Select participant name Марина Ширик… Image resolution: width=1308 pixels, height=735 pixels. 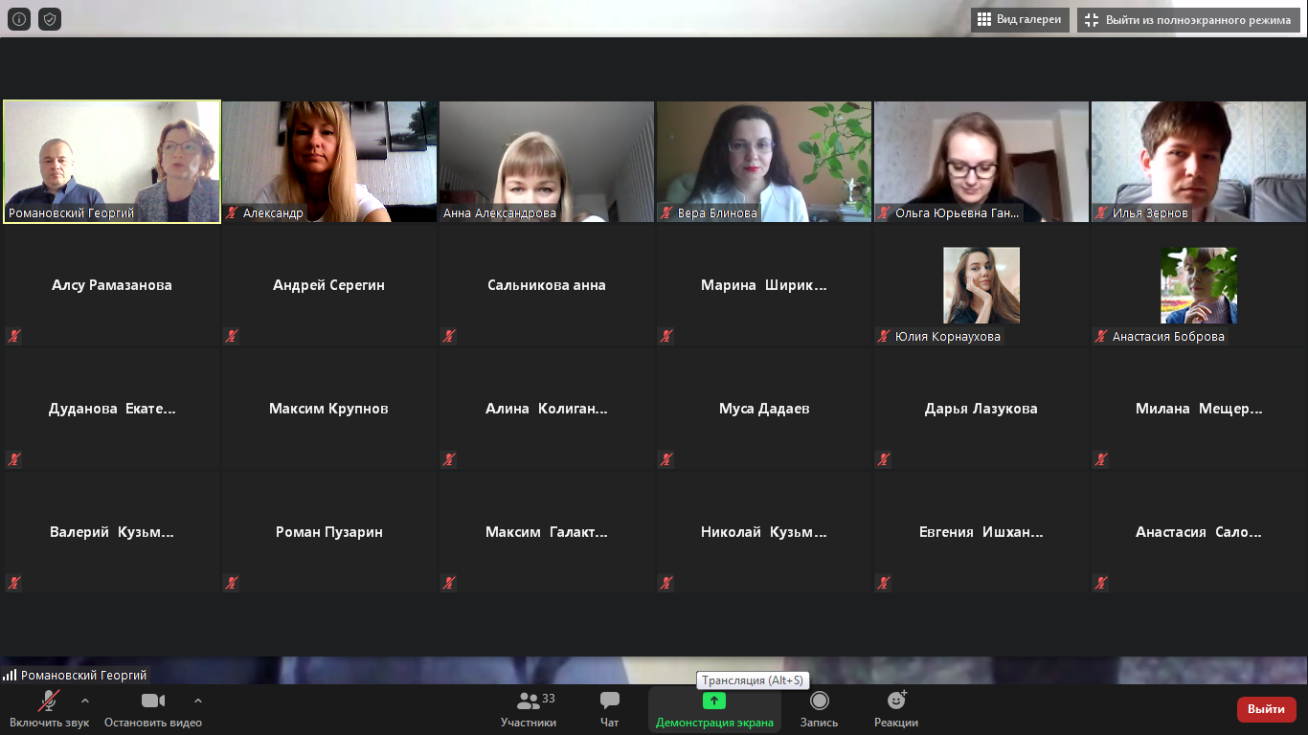[764, 285]
